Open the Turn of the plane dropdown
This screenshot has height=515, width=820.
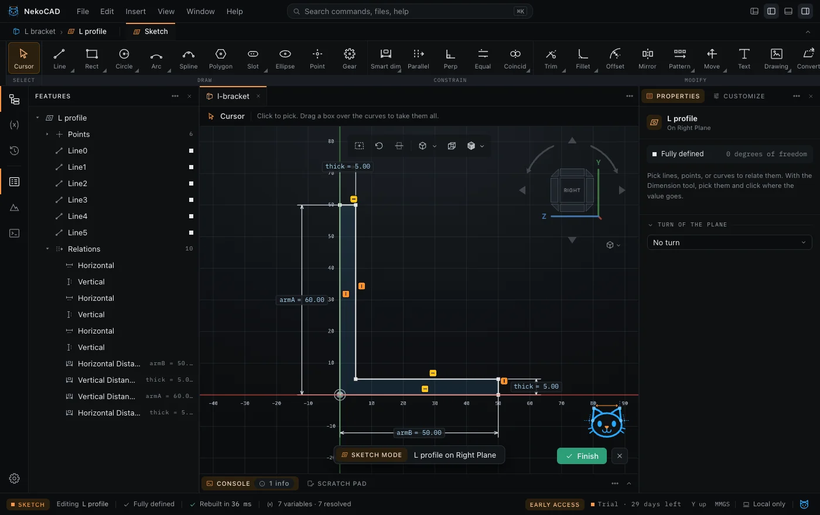pos(729,242)
